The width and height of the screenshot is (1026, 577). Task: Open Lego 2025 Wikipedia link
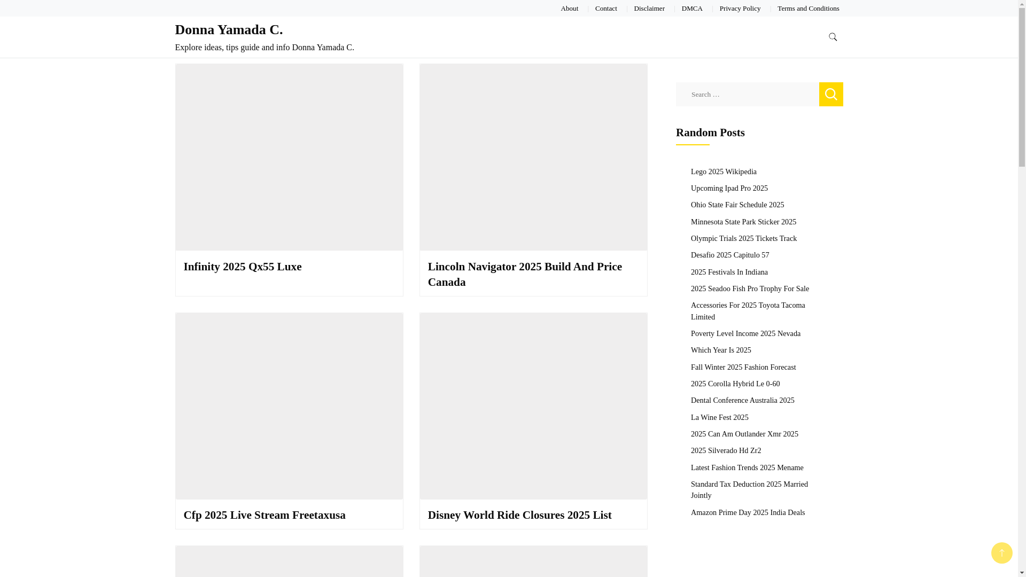(724, 171)
